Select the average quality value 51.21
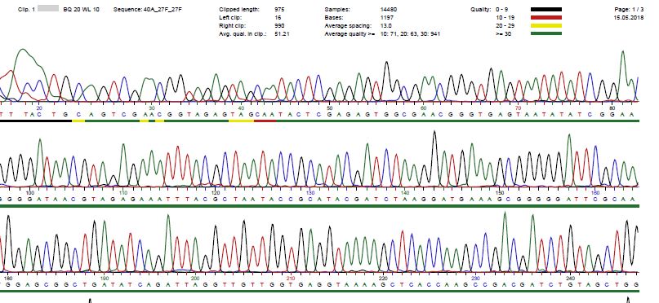Image resolution: width=659 pixels, height=303 pixels. pos(282,34)
